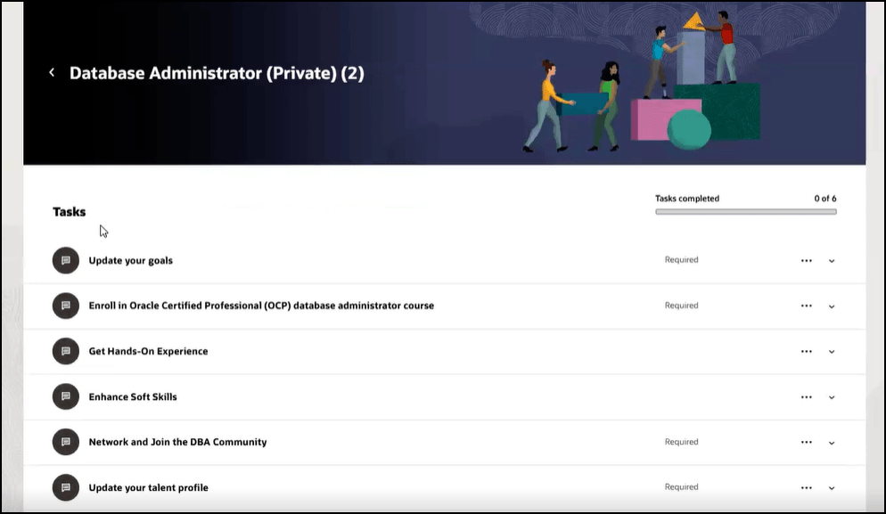Expand the Enhance Soft Skills task
This screenshot has width=886, height=514.
[x=832, y=397]
